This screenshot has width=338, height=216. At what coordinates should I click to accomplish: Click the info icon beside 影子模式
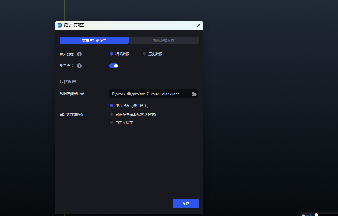[79, 66]
